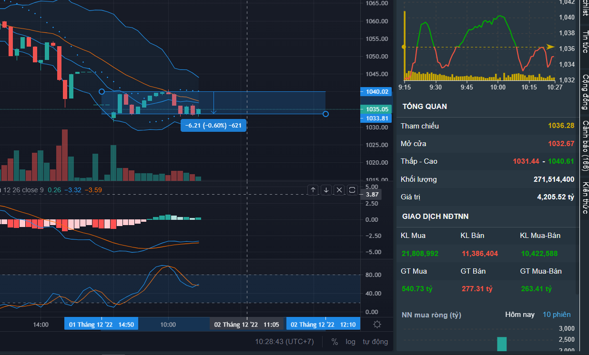The height and width of the screenshot is (355, 589).
Task: Click the yellow reference price arrow
Action: tap(550, 47)
